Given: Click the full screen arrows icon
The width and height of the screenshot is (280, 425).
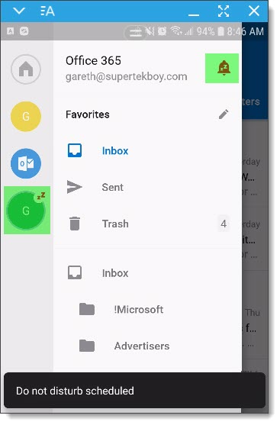Looking at the screenshot, I should click(x=224, y=11).
